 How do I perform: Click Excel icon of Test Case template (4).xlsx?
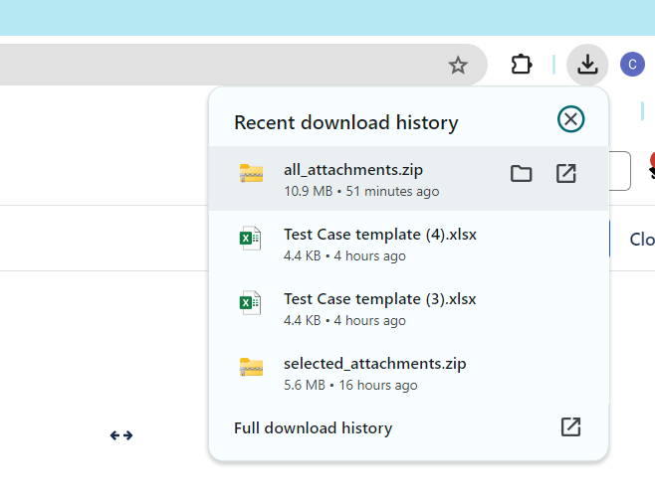(250, 239)
